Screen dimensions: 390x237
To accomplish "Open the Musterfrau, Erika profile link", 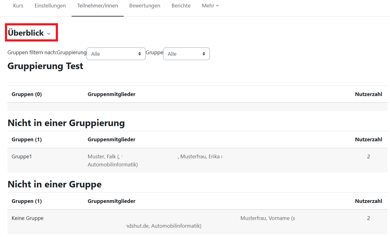I will click(x=201, y=156).
